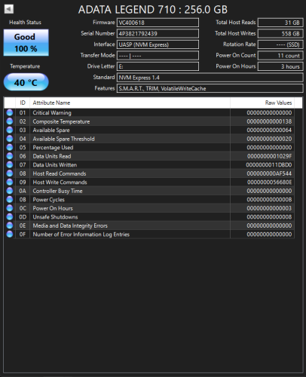Click the Interface field UASP (NVM Express)
Viewport: 306px width, 377px height.
point(158,44)
